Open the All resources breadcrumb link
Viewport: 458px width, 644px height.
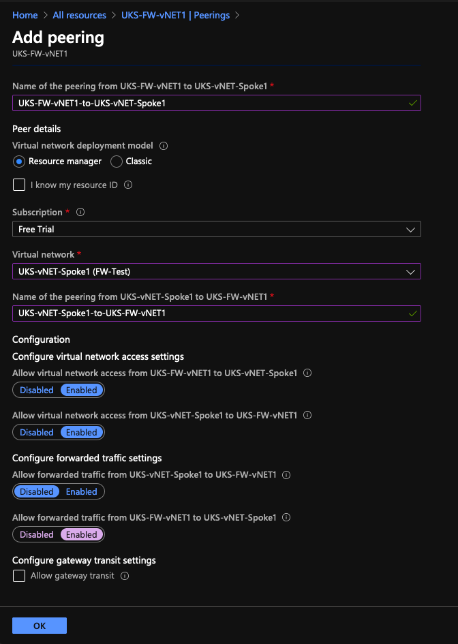click(x=79, y=15)
